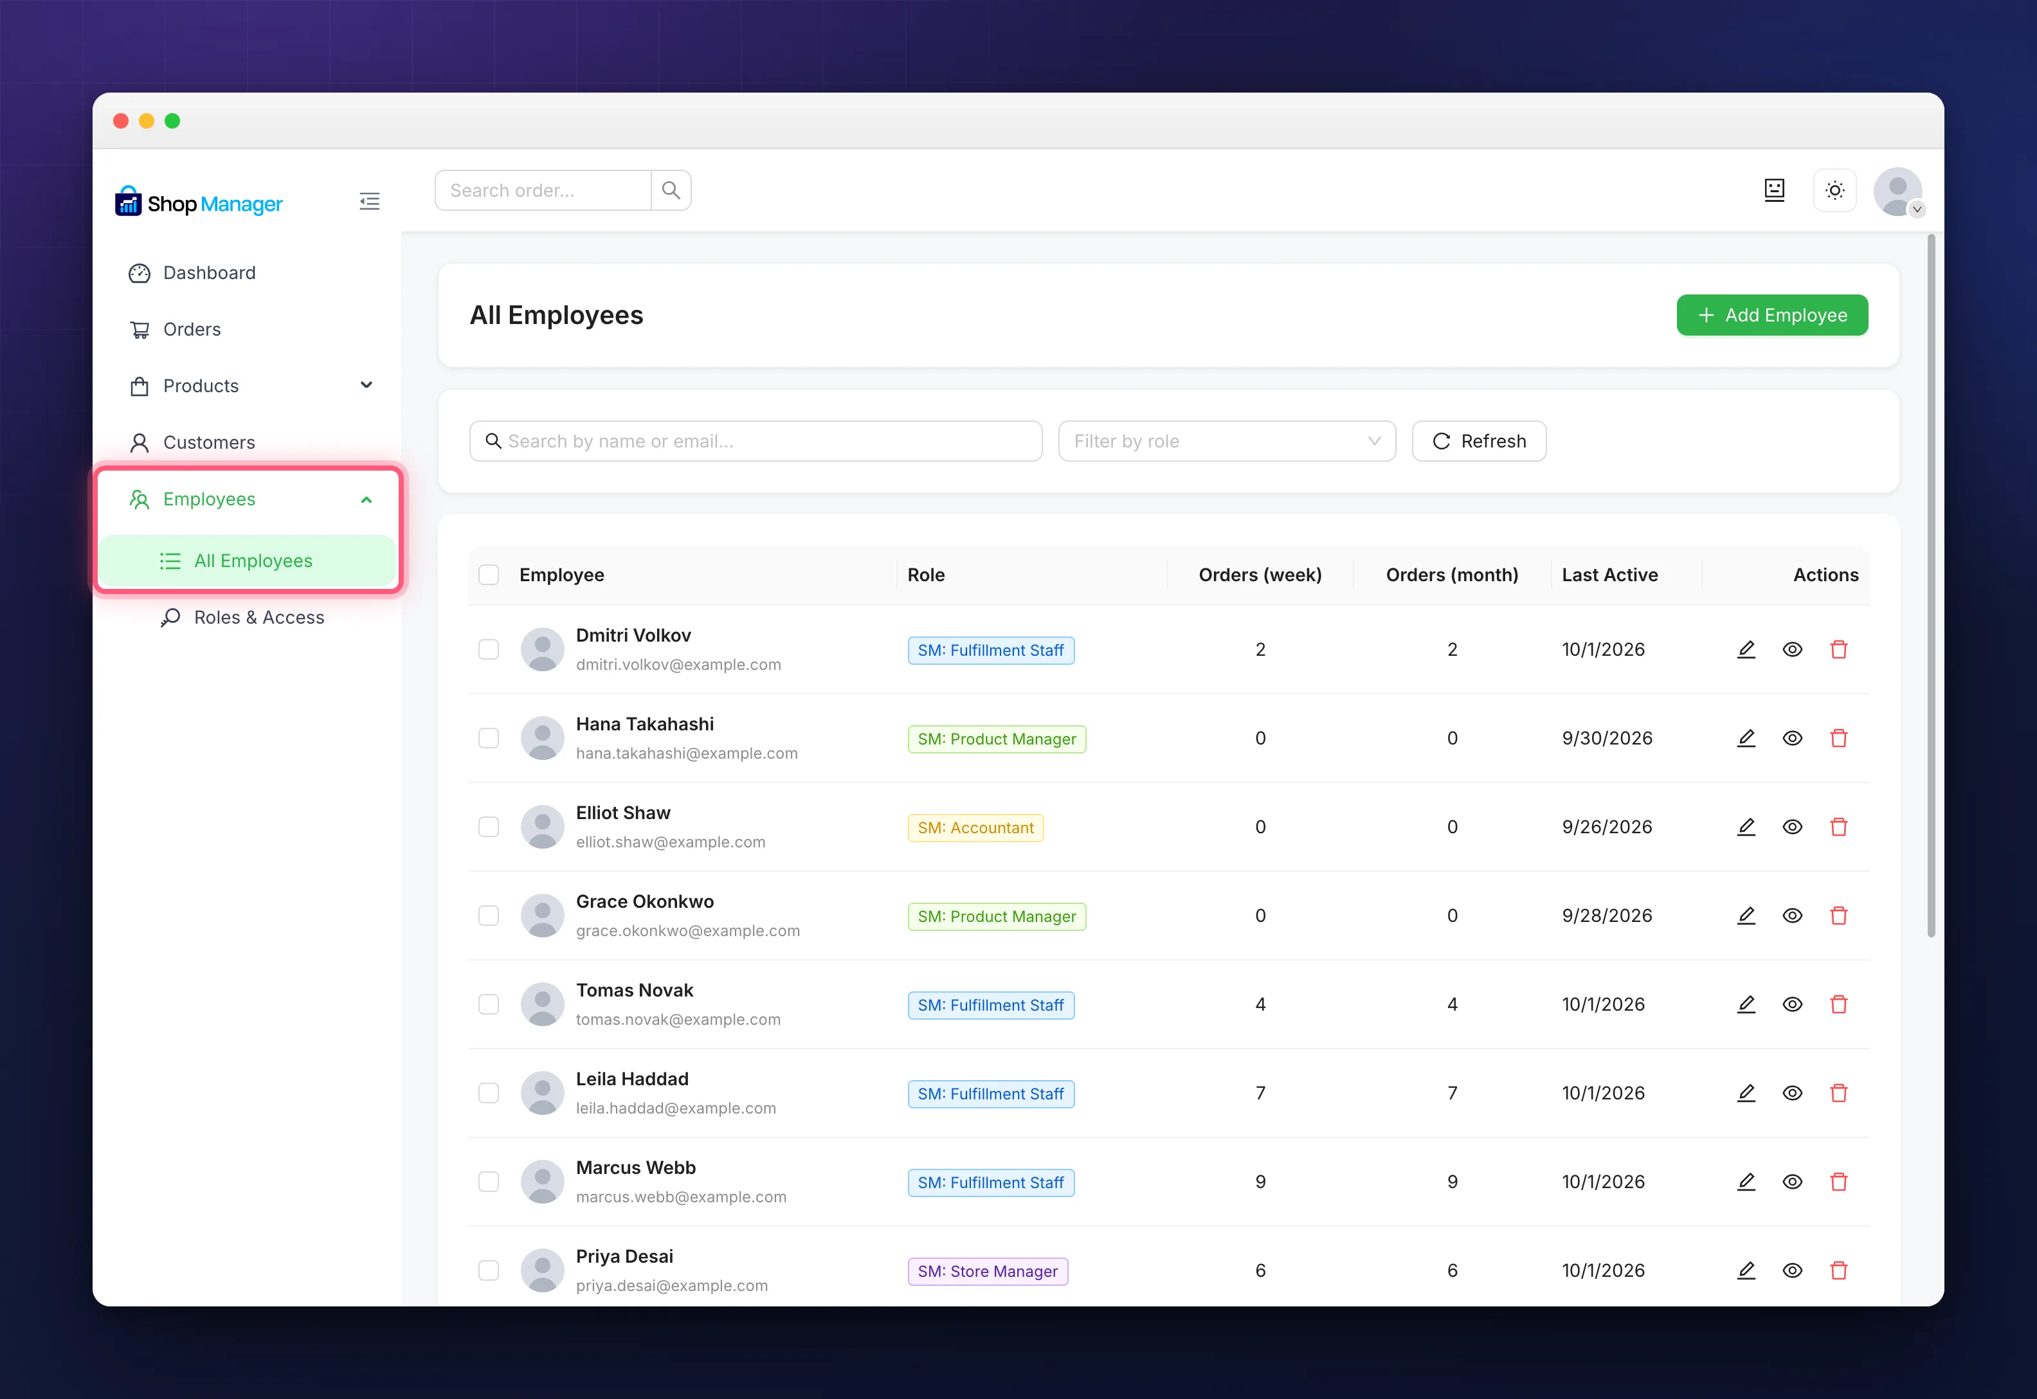Focus the Search by name or email field
The width and height of the screenshot is (2037, 1399).
pos(756,441)
